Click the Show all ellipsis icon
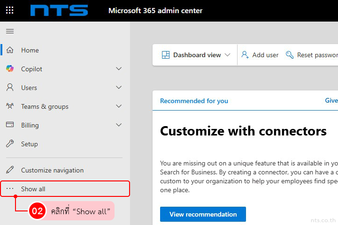 10,189
